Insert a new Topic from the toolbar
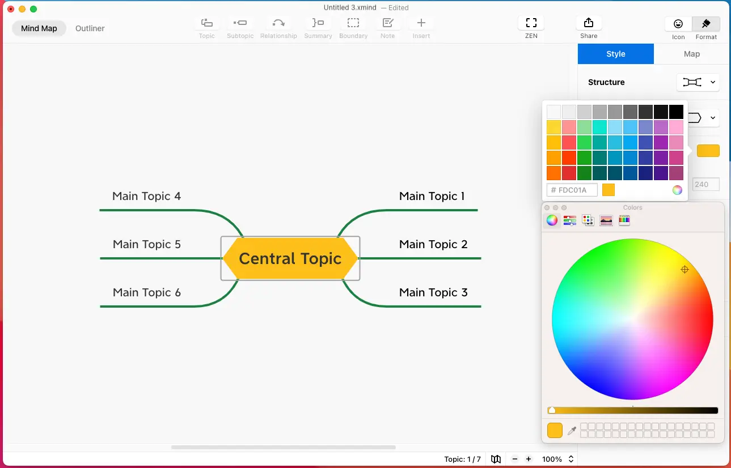The image size is (731, 468). point(206,25)
